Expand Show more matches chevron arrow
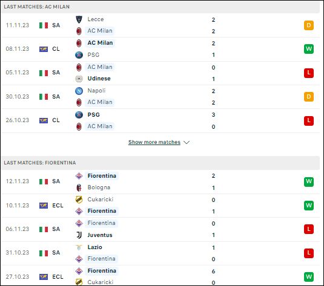The image size is (324, 286). click(x=187, y=142)
